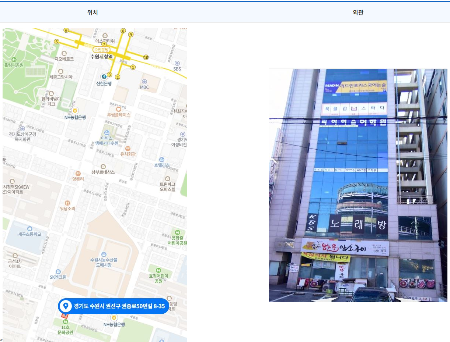The image size is (450, 342).
Task: Click the 세종그랑시아 building icon
Action: click(x=61, y=71)
